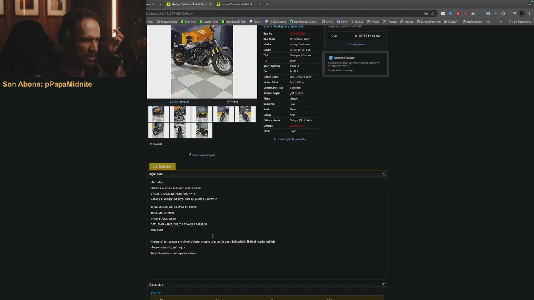Open the StreamElements bookmark
Viewport: 534px width, 300px height.
point(428,22)
